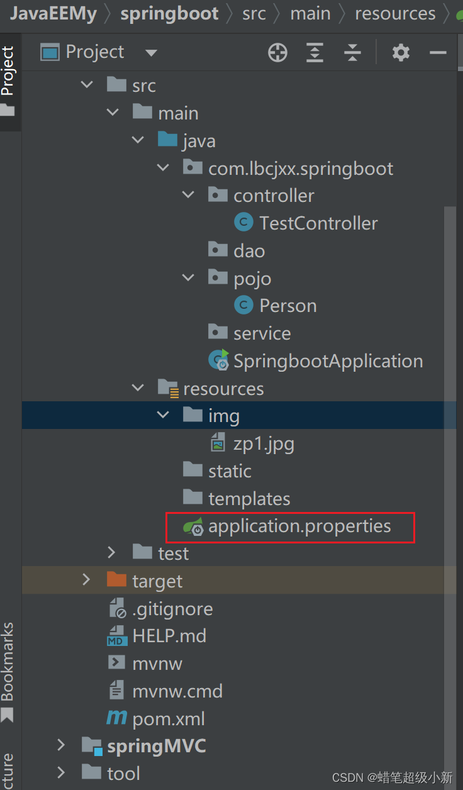Hide the Project tool window with minus icon
Image resolution: width=463 pixels, height=790 pixels.
[x=438, y=52]
